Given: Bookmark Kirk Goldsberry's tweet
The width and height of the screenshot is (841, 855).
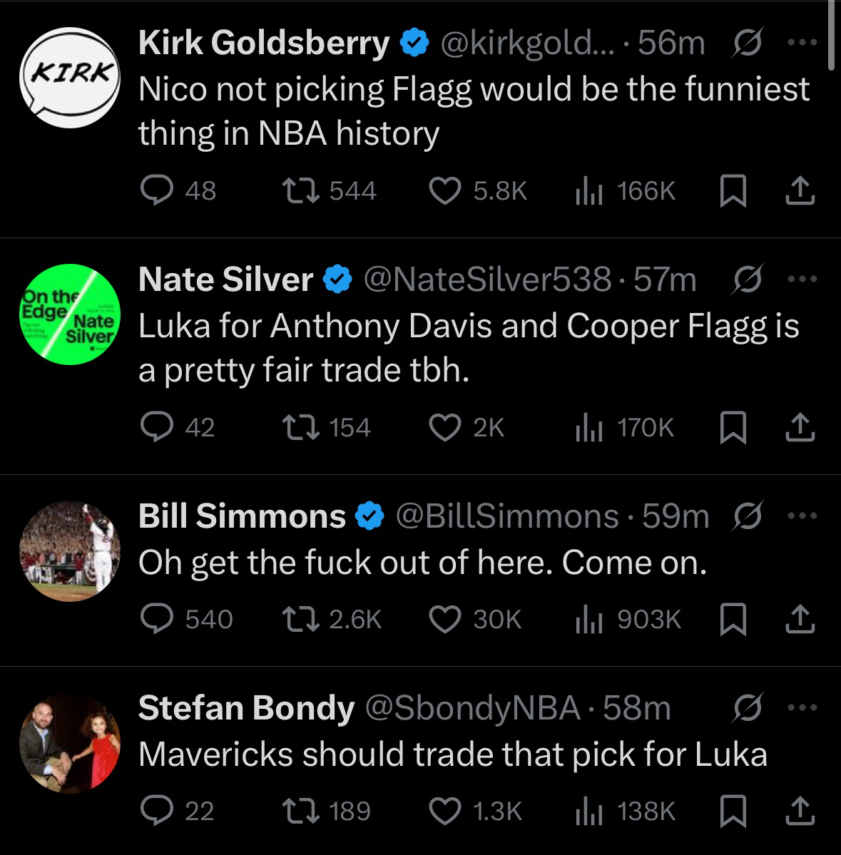Looking at the screenshot, I should (x=731, y=190).
